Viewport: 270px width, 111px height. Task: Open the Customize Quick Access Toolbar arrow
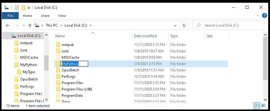point(29,8)
